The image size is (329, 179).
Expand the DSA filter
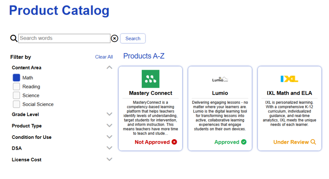pos(109,148)
